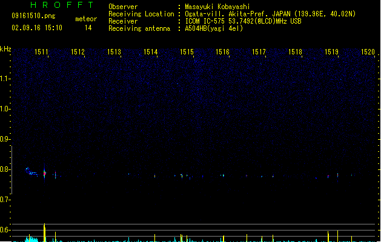Click the 1513 time axis marker
Viewport: 381px width, 242px height.
114,51
